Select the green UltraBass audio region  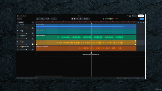tap(86, 37)
